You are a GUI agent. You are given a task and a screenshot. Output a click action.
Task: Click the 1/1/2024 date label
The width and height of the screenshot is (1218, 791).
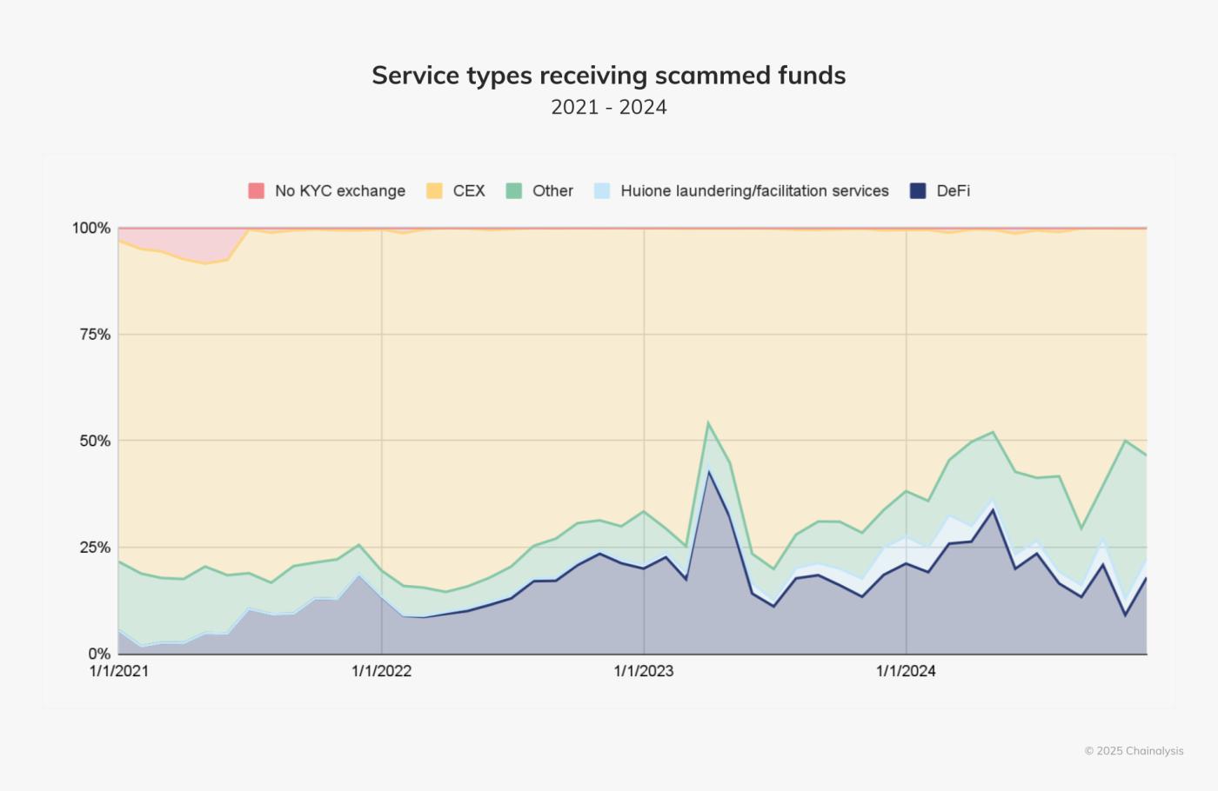click(905, 671)
